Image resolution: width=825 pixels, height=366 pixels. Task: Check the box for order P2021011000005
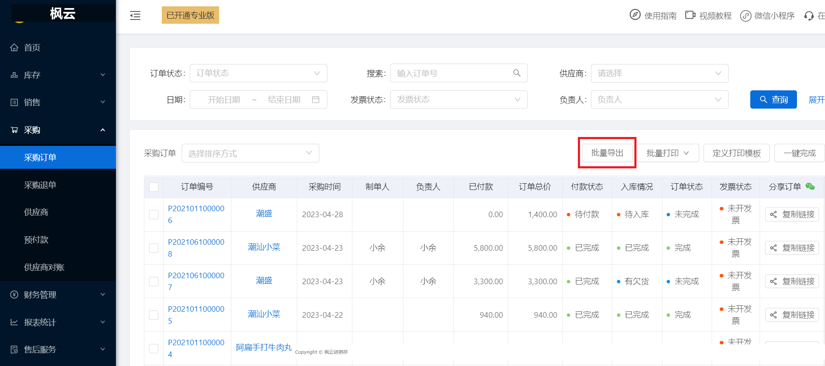point(154,315)
